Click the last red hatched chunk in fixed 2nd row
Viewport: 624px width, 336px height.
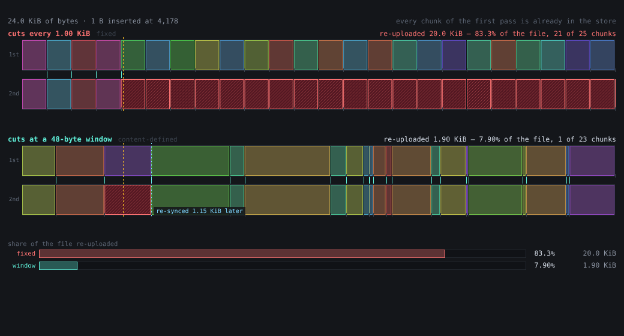602,94
